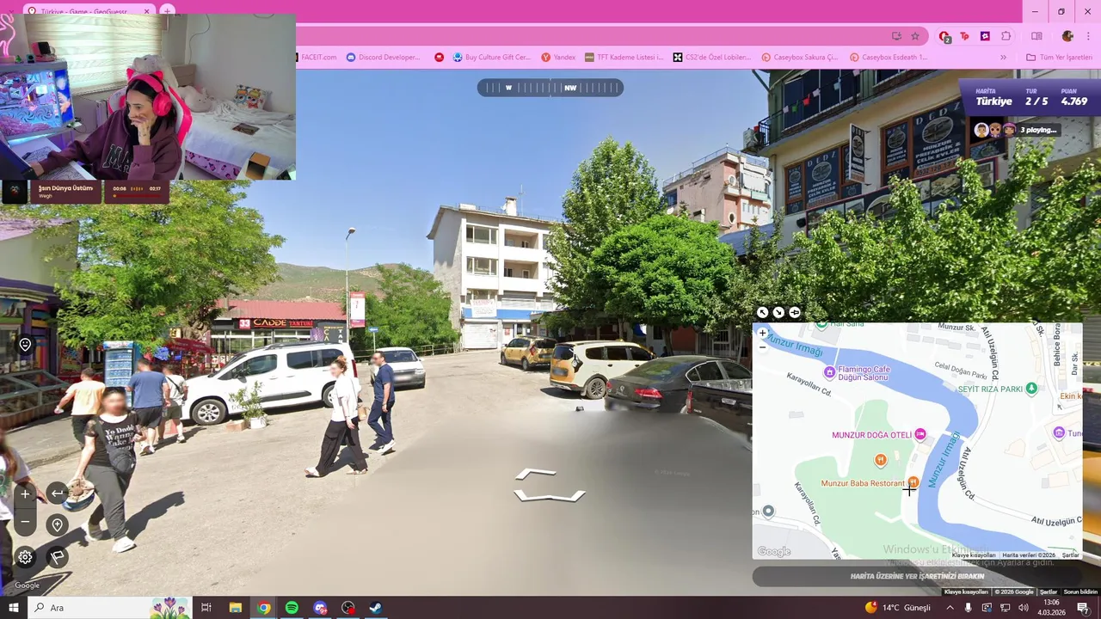Open the Sorun bildirin link
This screenshot has width=1101, height=619.
pyautogui.click(x=1080, y=591)
